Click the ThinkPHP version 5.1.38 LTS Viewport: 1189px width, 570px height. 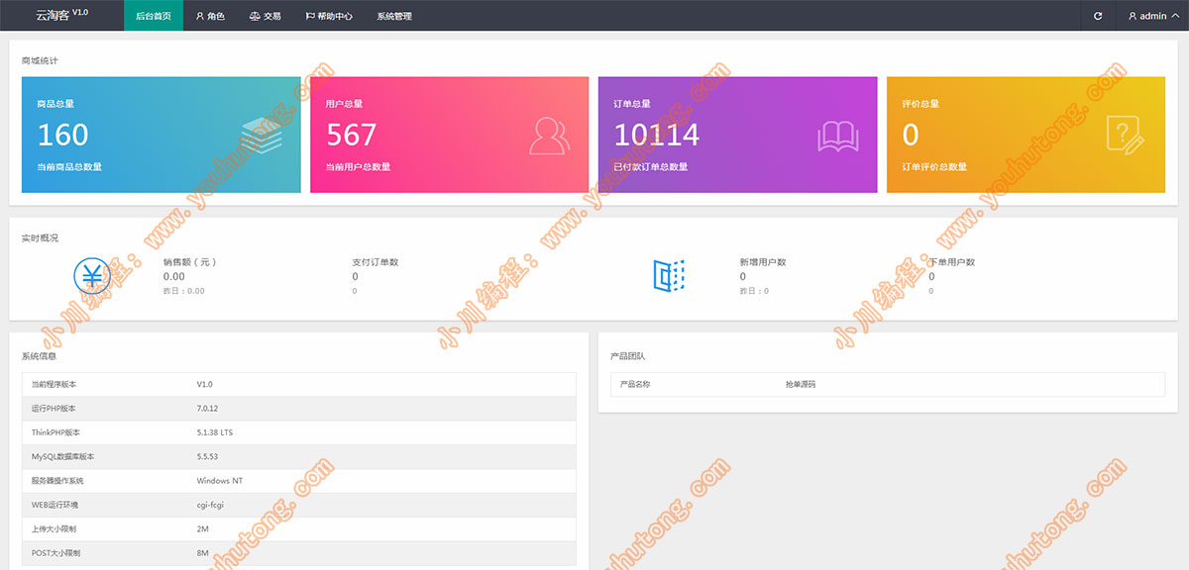[215, 432]
